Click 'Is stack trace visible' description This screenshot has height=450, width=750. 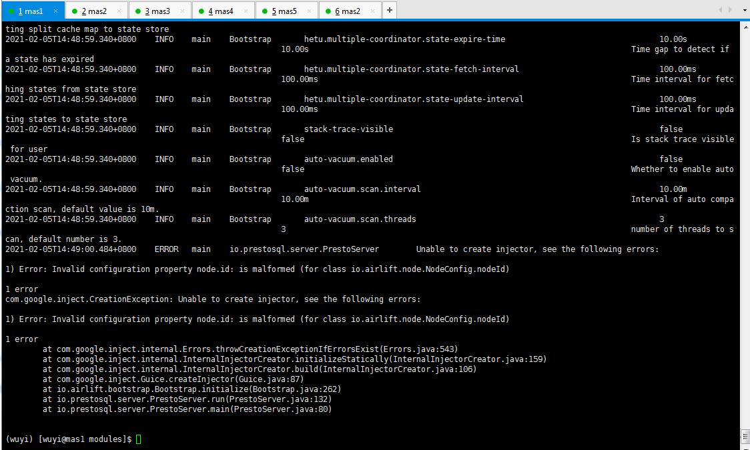click(x=683, y=139)
